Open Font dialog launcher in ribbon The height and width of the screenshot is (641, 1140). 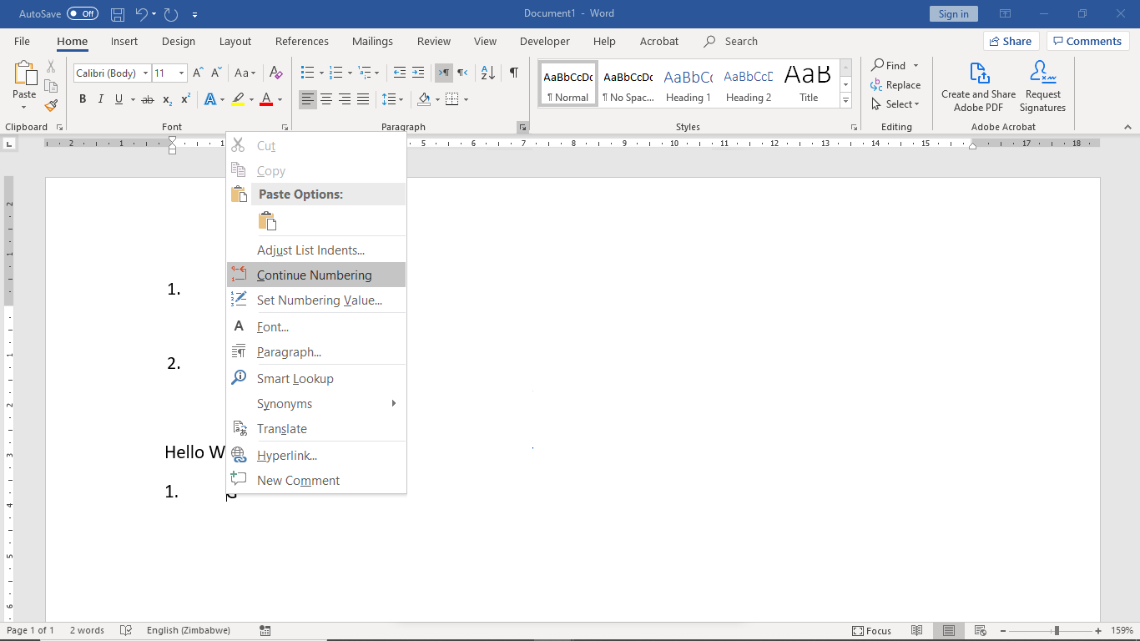point(285,127)
